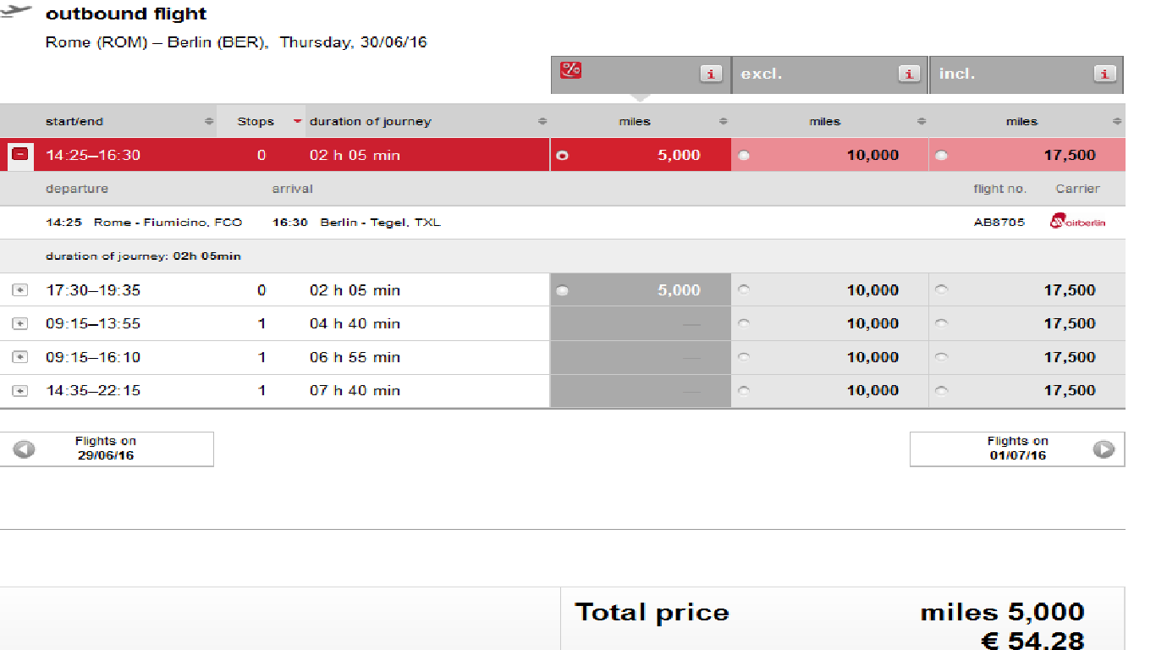Go to Flights on 29/06/16

pyautogui.click(x=107, y=449)
